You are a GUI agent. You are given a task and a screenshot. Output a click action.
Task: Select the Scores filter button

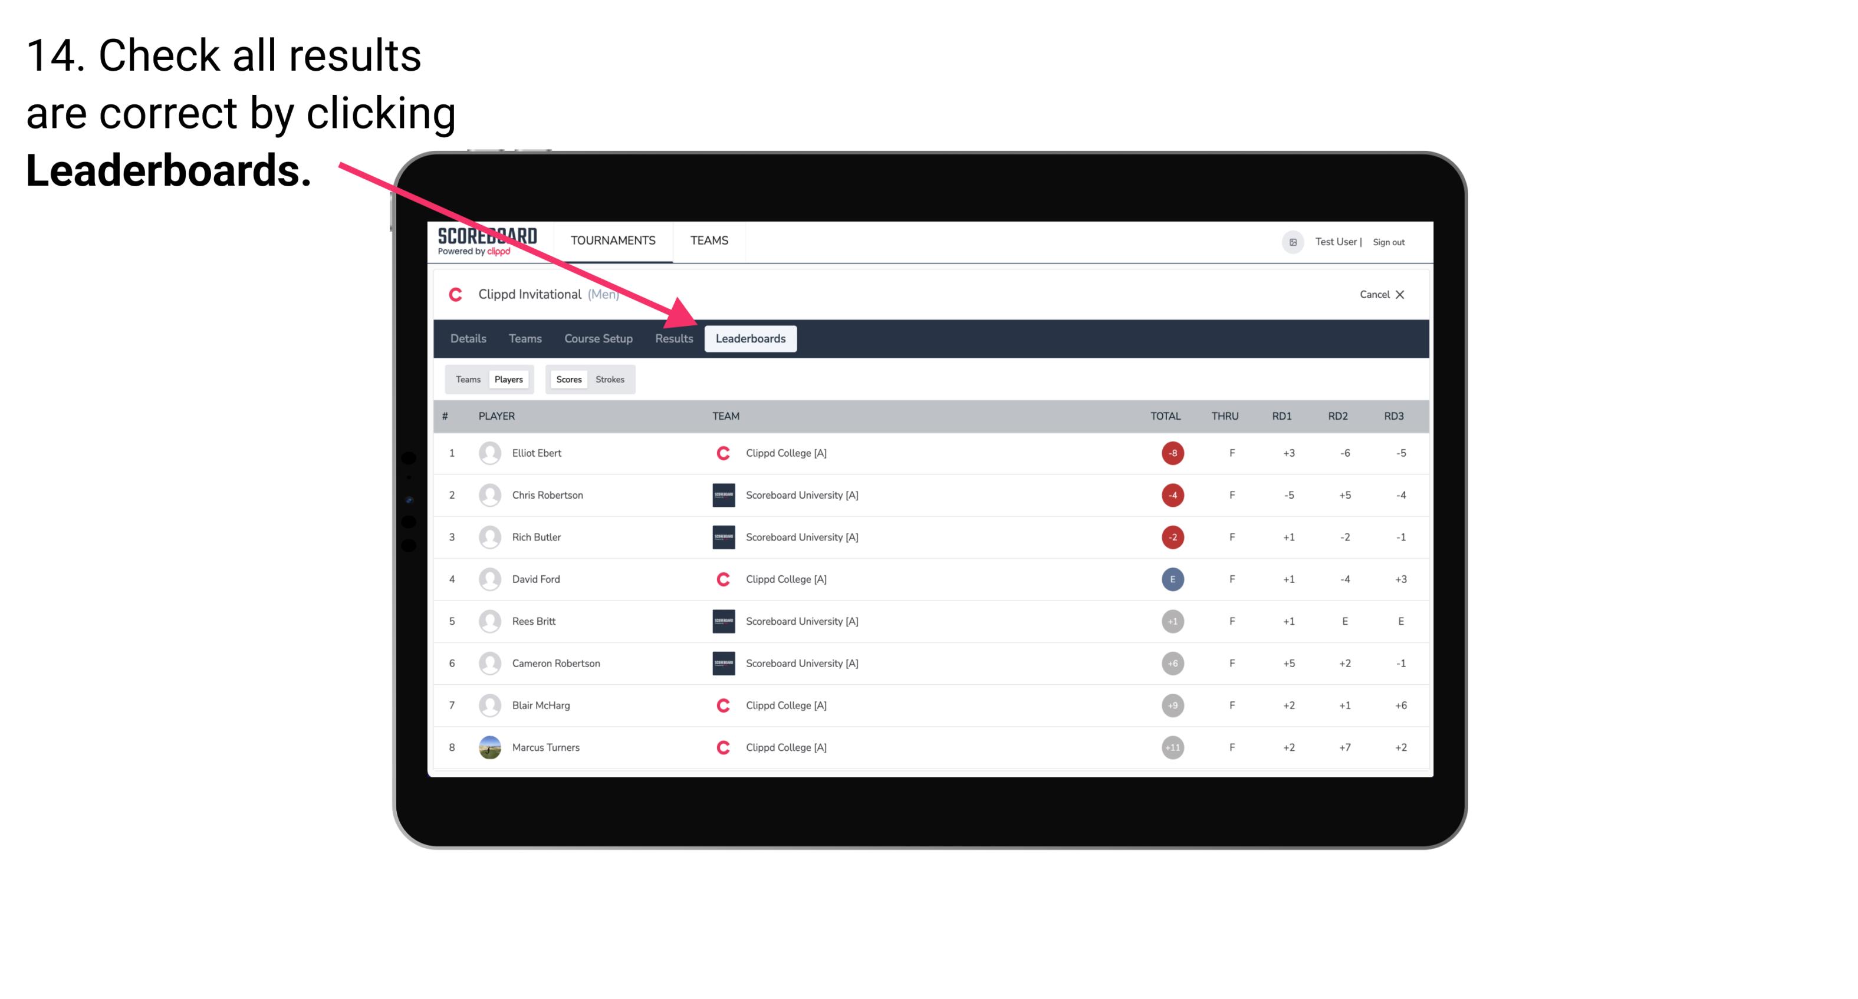568,379
